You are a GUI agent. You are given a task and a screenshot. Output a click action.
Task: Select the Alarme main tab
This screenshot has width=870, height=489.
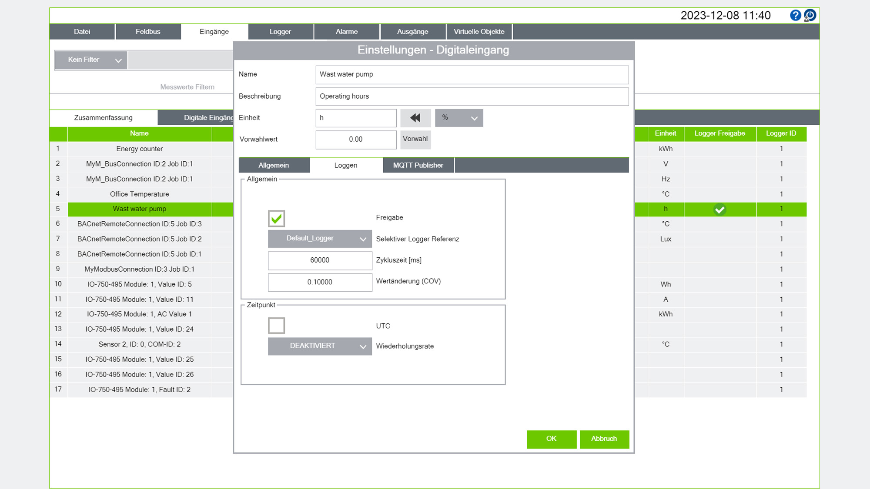tap(347, 32)
